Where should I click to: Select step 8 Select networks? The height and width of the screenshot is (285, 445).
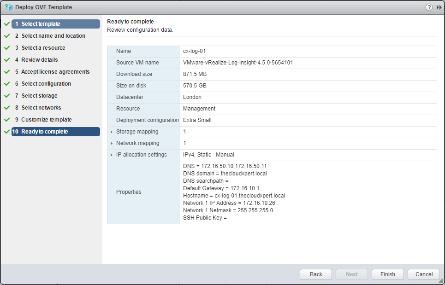pyautogui.click(x=41, y=108)
